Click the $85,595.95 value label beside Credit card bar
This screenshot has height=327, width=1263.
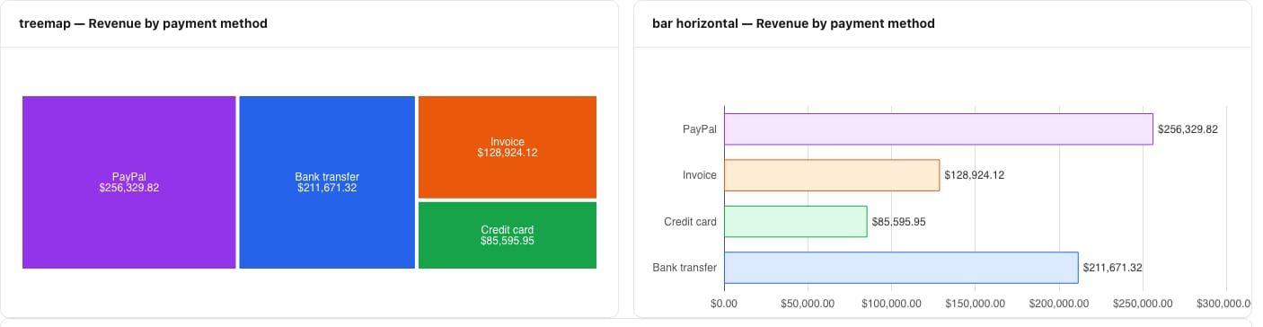coord(899,222)
